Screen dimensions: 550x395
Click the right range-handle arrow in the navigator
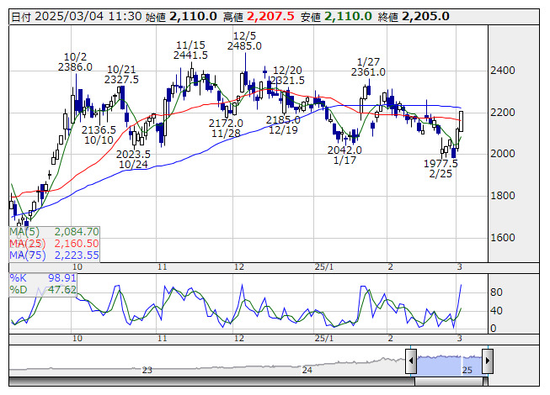pos(488,361)
